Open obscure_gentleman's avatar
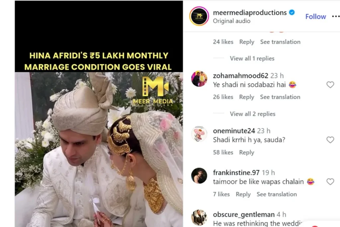This screenshot has height=227, width=340. [x=199, y=217]
